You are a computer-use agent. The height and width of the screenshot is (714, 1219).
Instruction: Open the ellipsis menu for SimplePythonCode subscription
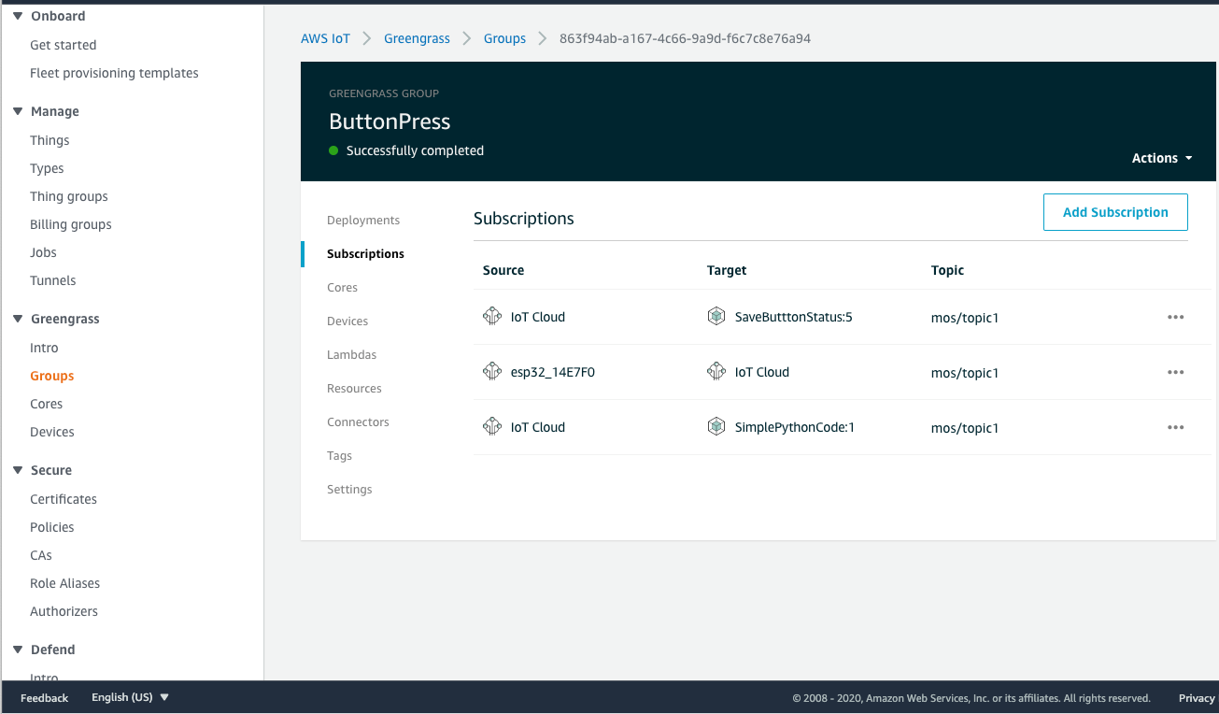[x=1175, y=427]
